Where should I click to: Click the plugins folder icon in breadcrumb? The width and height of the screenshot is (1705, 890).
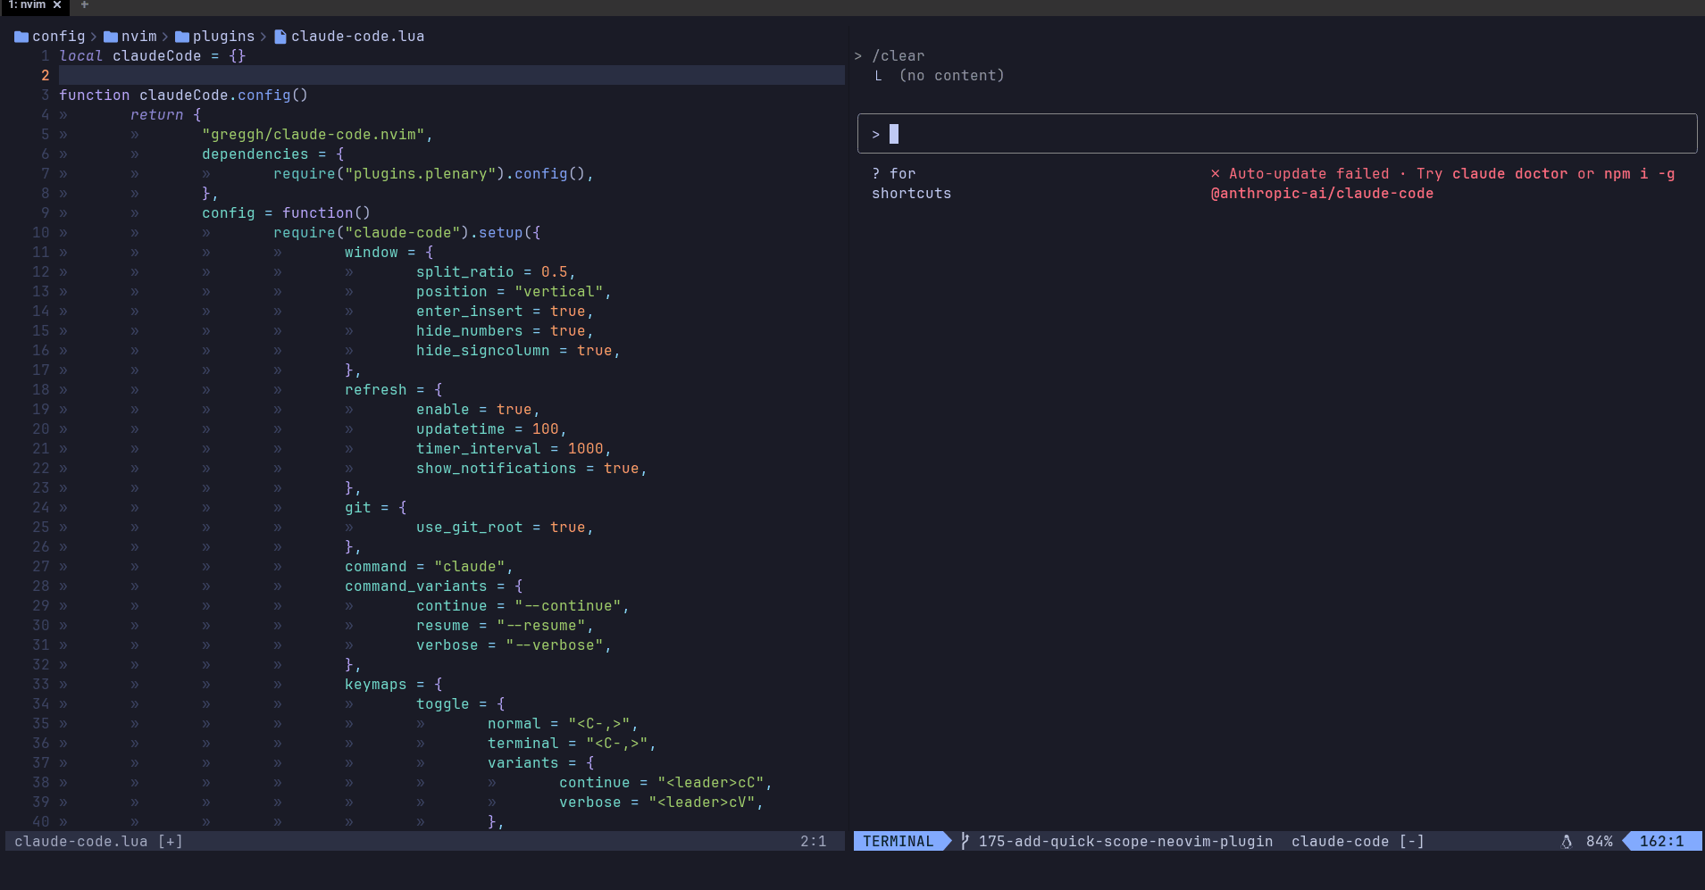point(182,37)
